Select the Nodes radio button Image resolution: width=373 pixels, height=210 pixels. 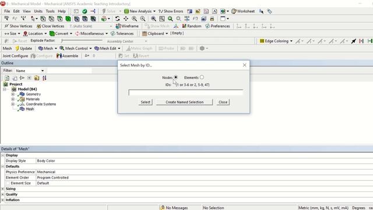click(x=176, y=77)
